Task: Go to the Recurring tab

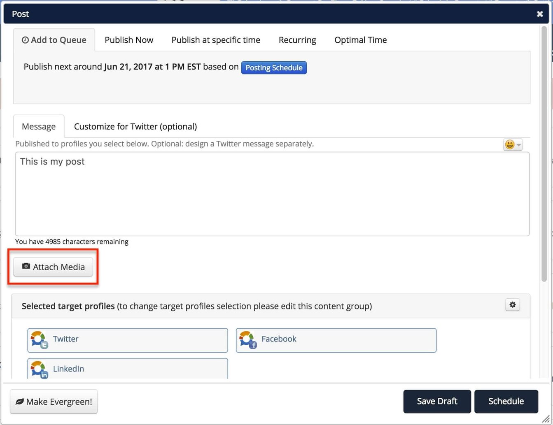Action: click(297, 40)
